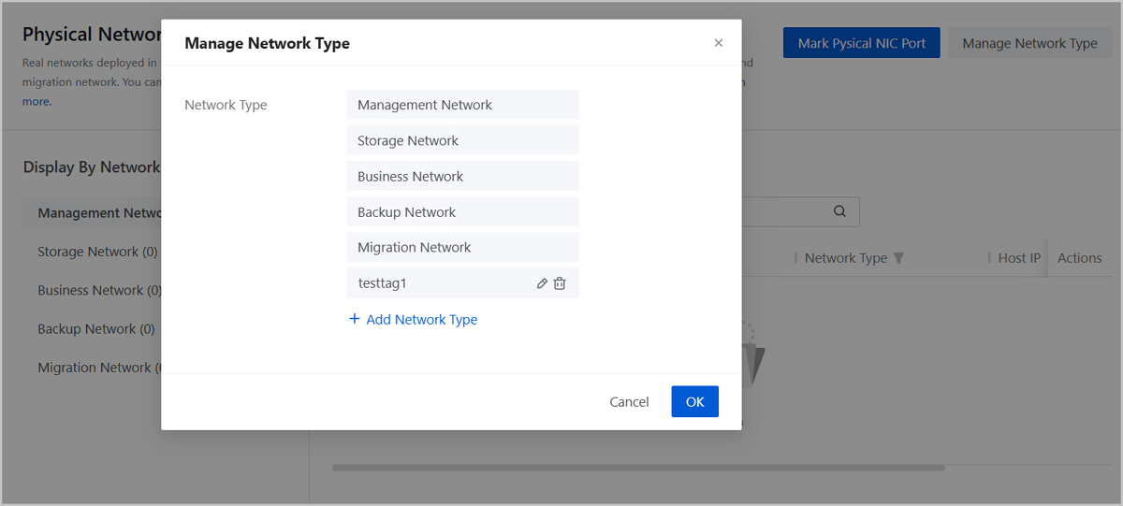Click the Mark Pysical NIC Port button
The height and width of the screenshot is (506, 1123).
(x=861, y=43)
